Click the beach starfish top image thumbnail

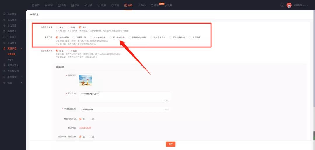[x=85, y=80]
